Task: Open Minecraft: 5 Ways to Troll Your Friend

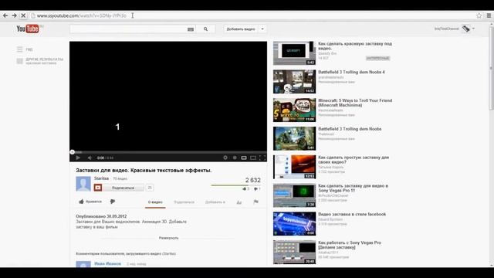Action: click(355, 103)
